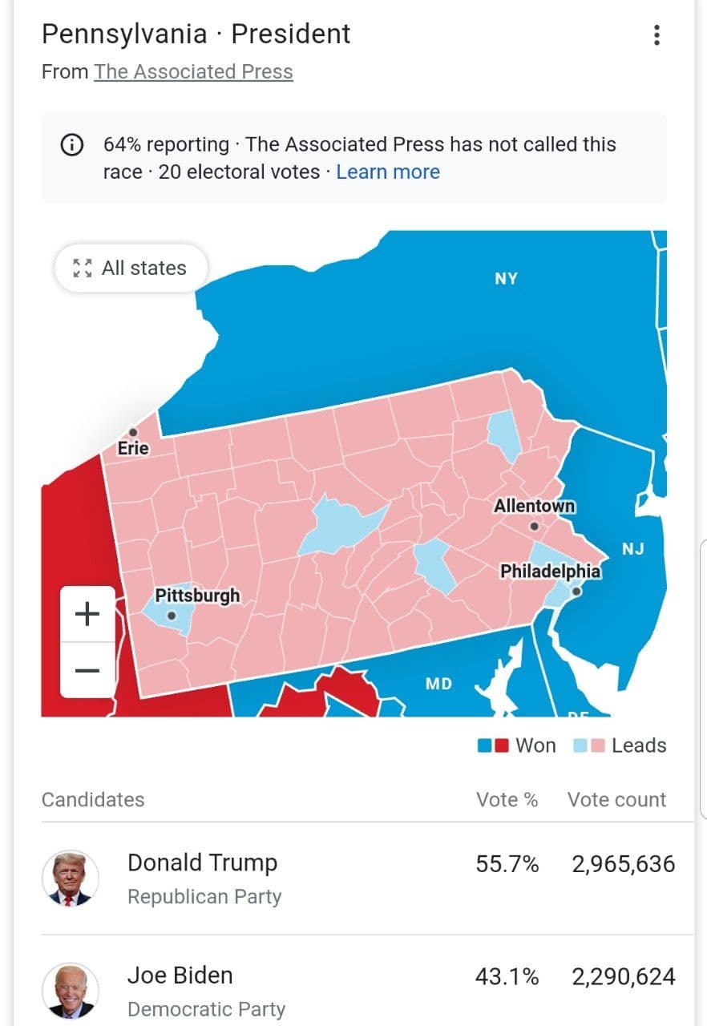The width and height of the screenshot is (707, 1026).
Task: Select the Pittsburgh city marker on map
Action: point(171,616)
